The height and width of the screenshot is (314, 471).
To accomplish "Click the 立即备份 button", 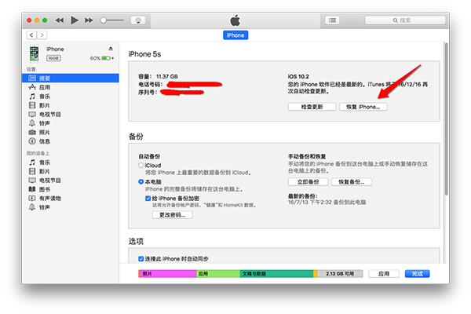I will click(x=309, y=182).
